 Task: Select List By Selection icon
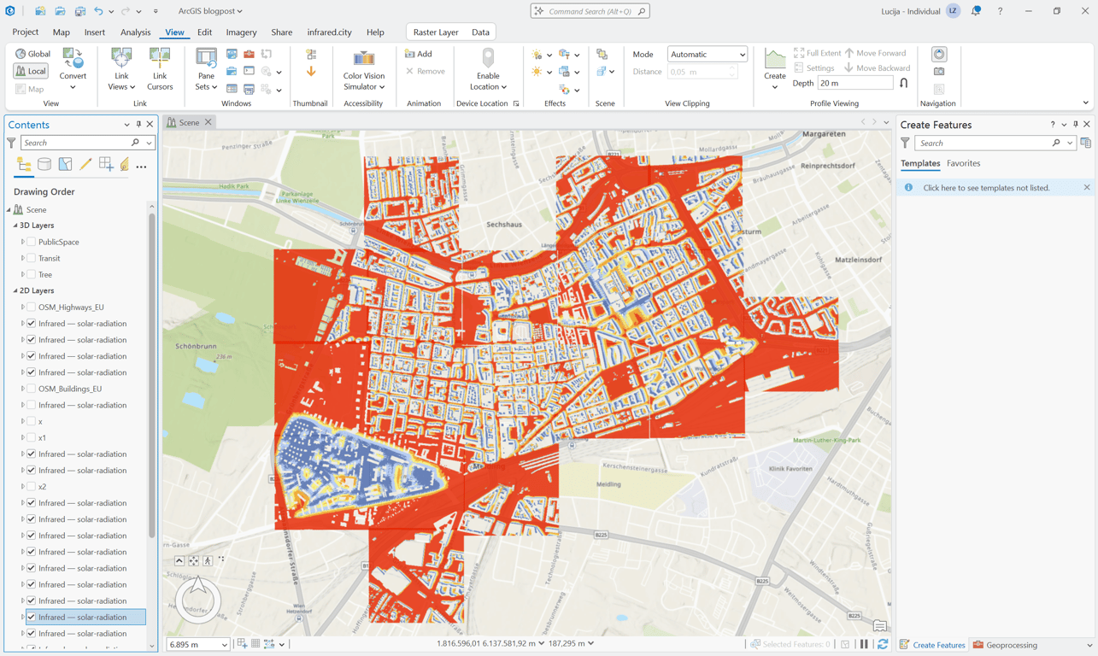click(65, 165)
